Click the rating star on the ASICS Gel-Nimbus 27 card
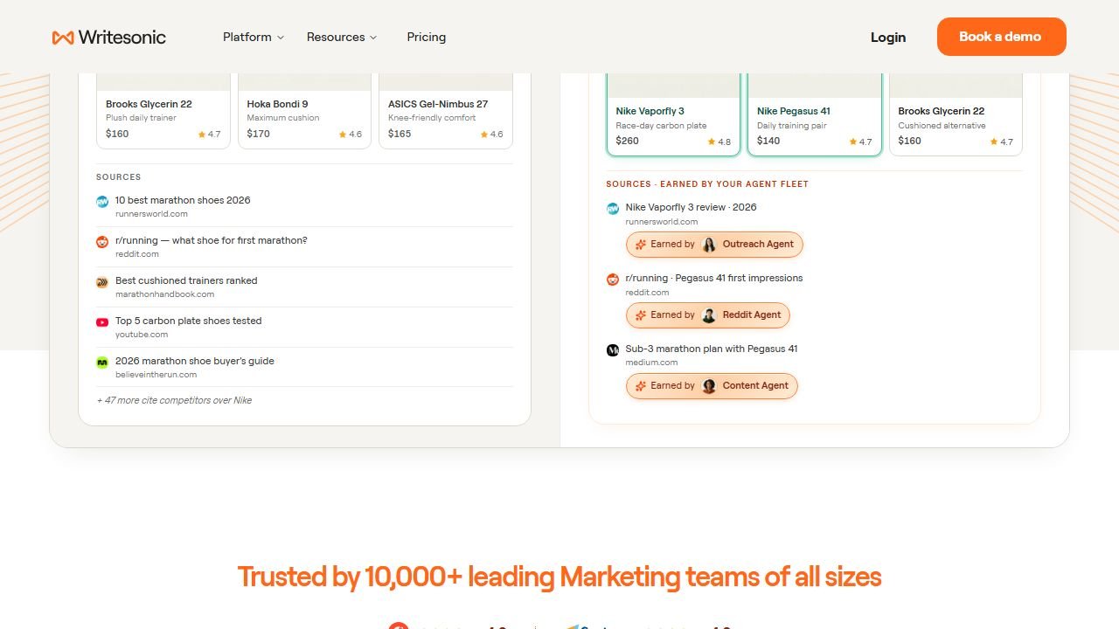Screen dimensions: 1119x629 click(484, 135)
